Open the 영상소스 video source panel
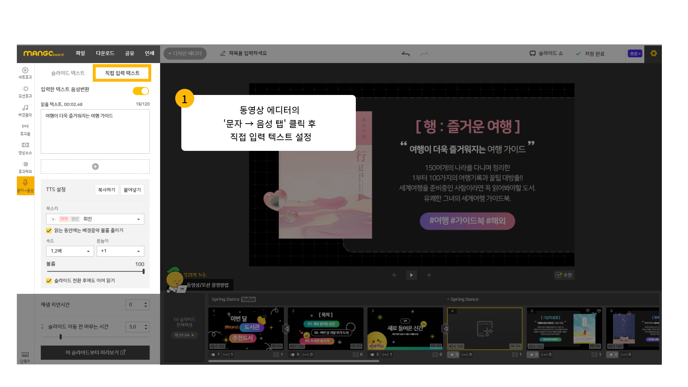The image size is (688, 387). (25, 148)
